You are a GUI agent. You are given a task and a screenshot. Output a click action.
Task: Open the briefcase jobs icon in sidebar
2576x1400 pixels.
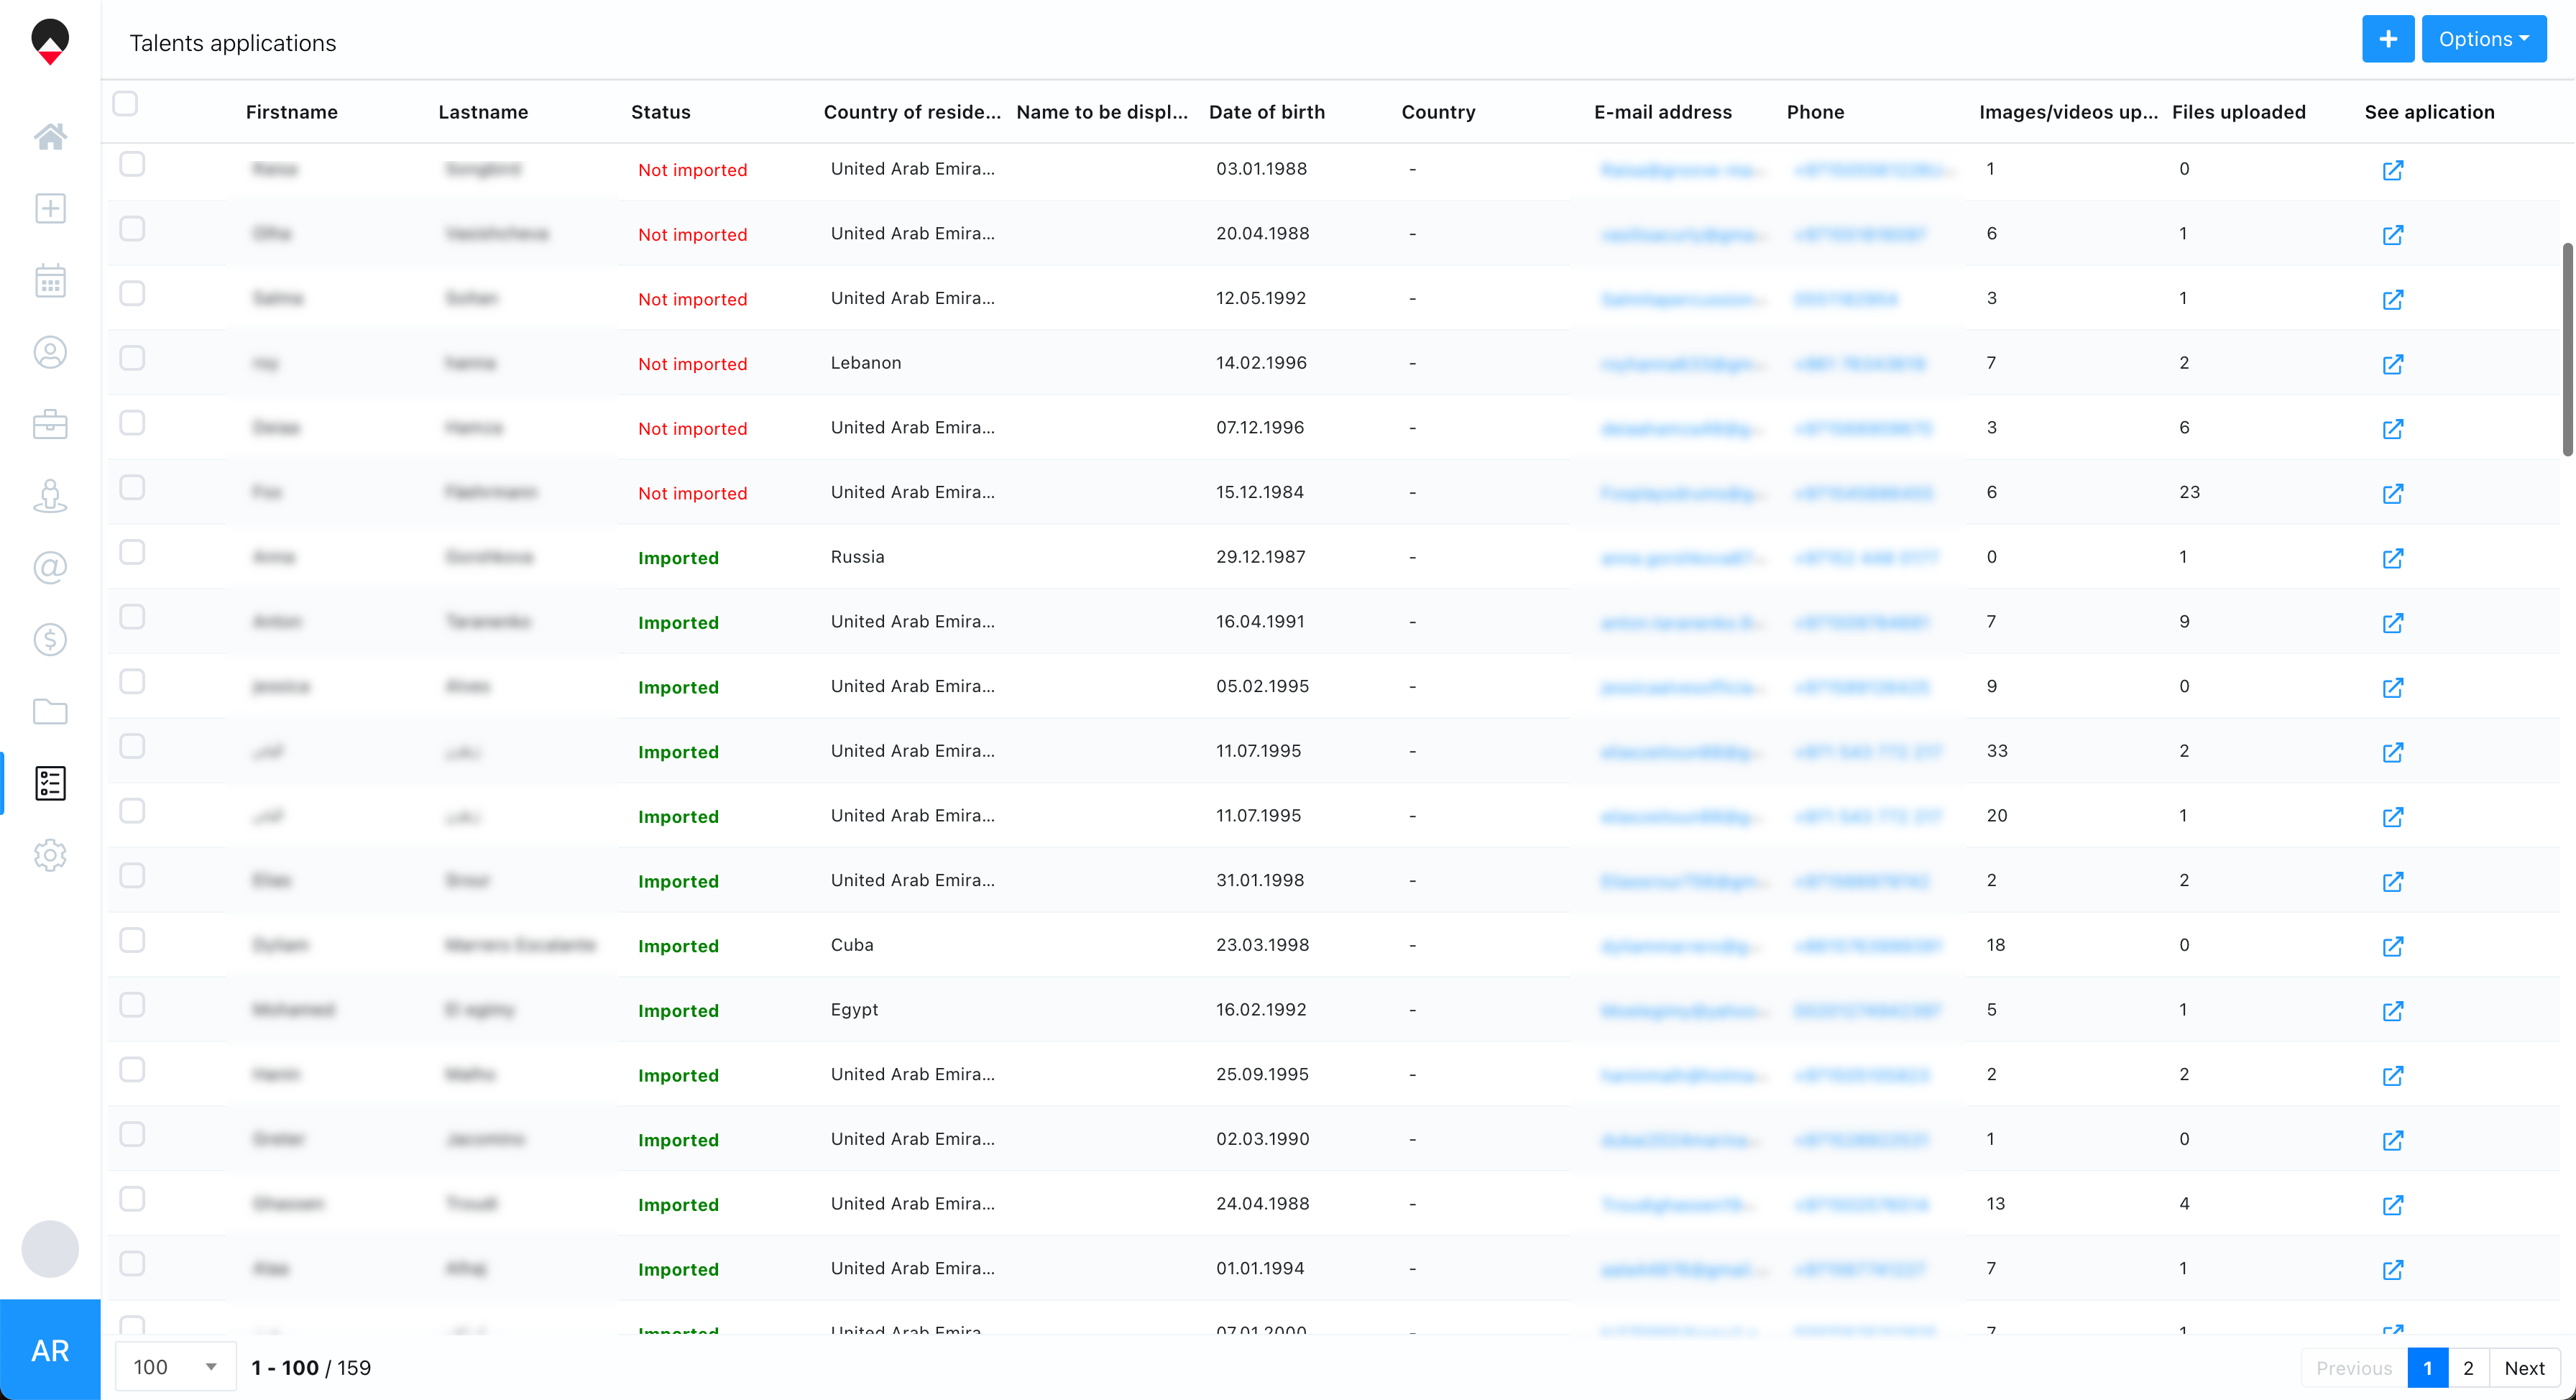[x=50, y=424]
